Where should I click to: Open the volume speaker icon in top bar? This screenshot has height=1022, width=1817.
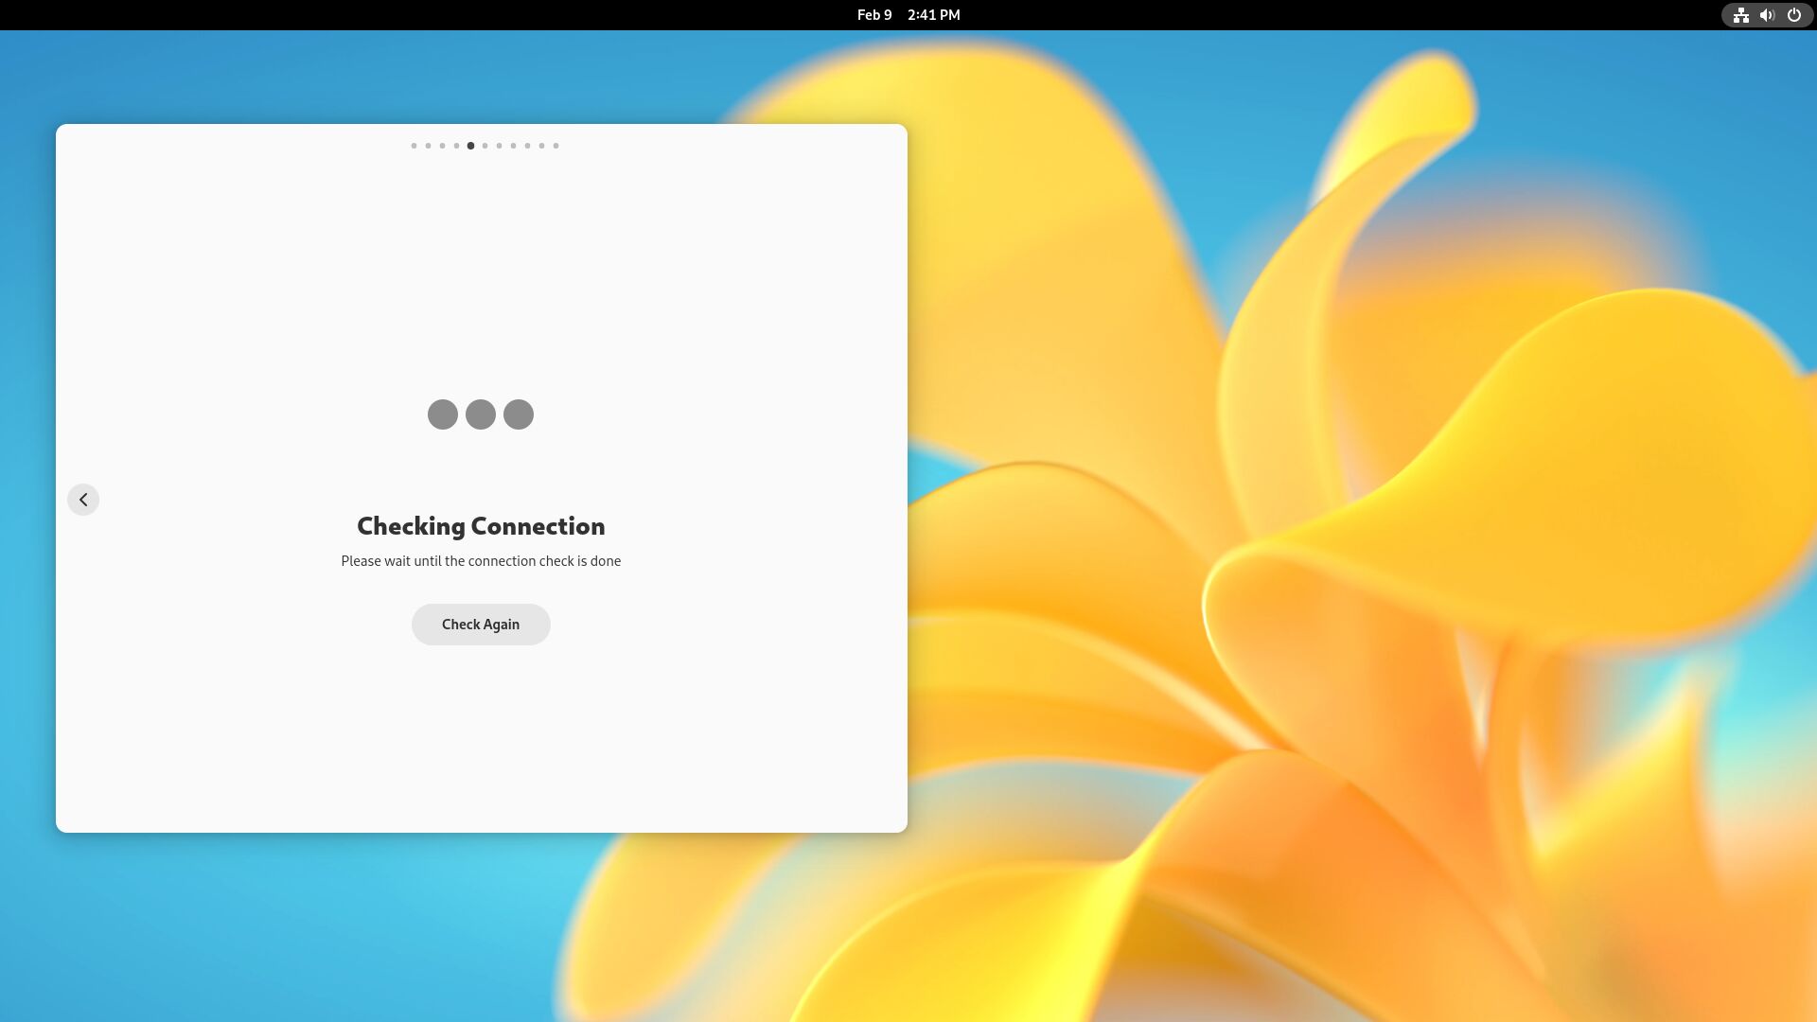[x=1767, y=15]
